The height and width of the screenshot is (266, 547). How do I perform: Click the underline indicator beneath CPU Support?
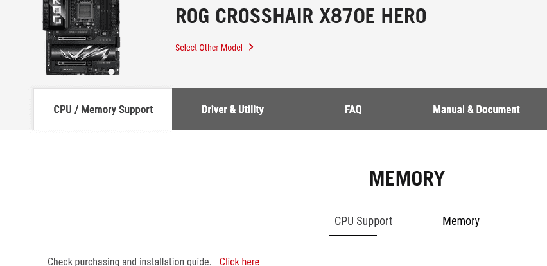point(353,235)
